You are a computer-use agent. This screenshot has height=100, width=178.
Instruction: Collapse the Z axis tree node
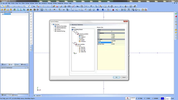[73, 43]
